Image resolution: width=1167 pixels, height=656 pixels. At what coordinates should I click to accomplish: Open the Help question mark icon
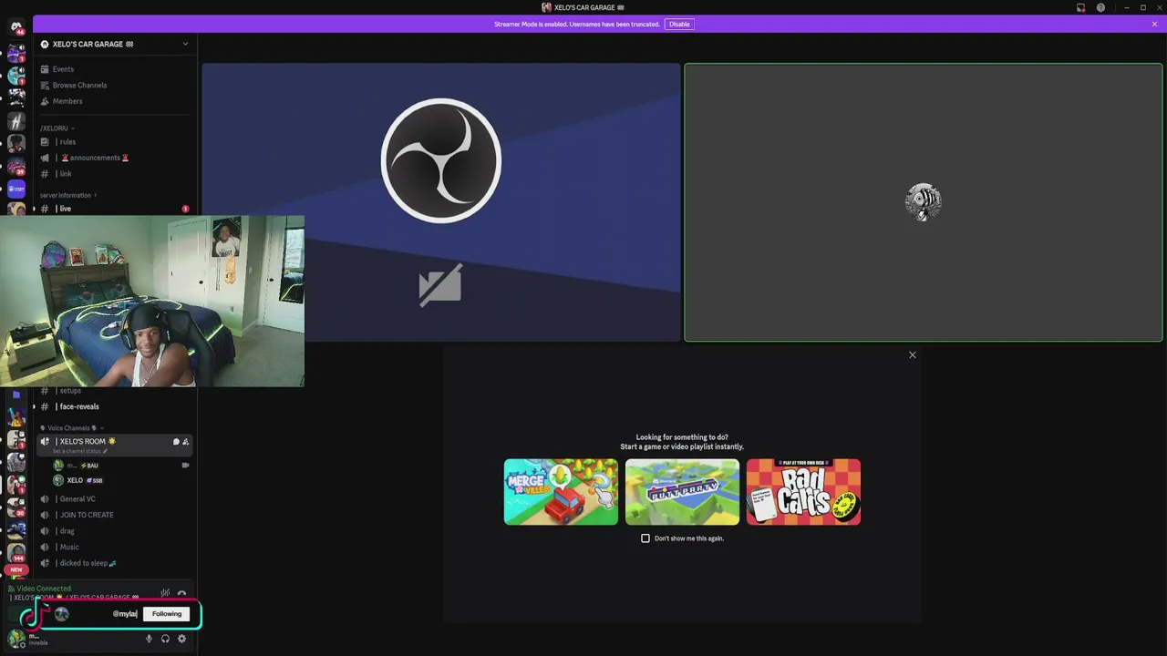coord(1100,7)
